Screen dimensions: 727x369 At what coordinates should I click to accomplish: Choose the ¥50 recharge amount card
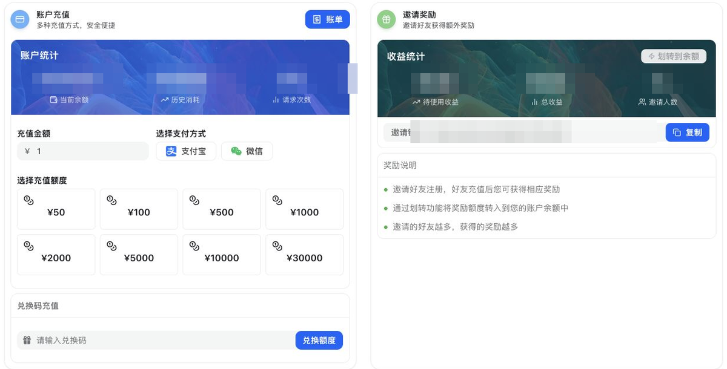56,209
